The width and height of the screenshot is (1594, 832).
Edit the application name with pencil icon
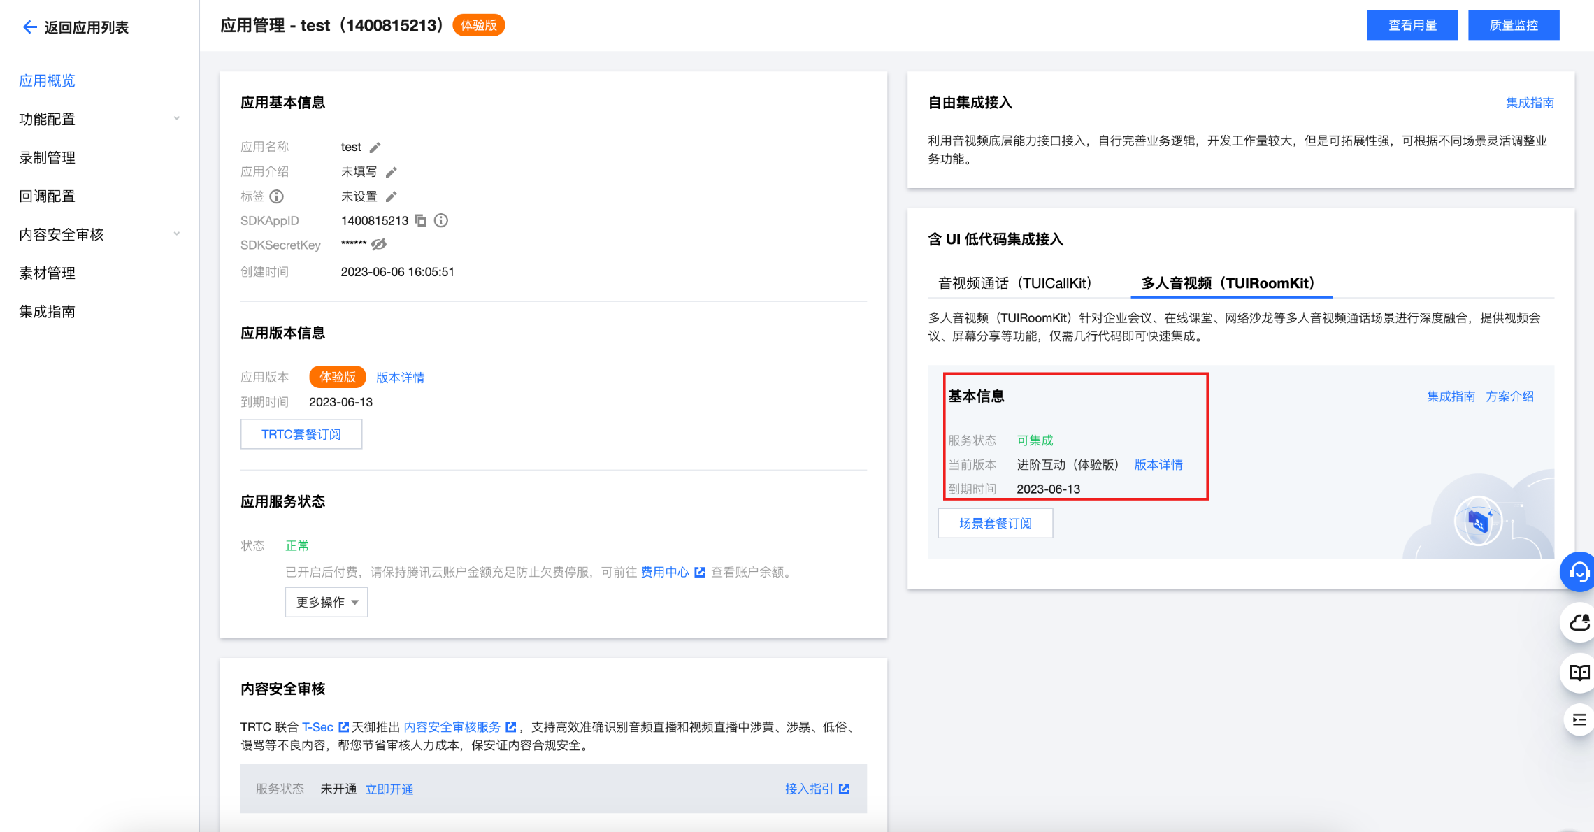375,148
